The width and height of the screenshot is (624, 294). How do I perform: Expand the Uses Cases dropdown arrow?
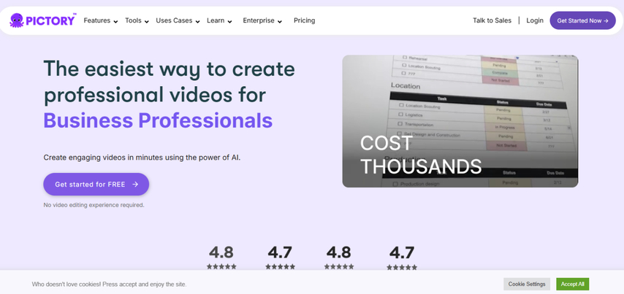[197, 21]
